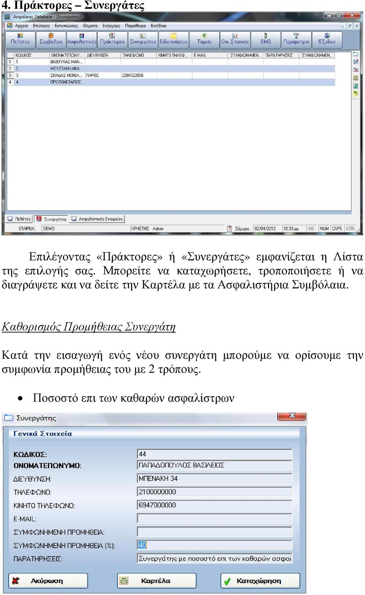
Task: Click the Ασφαλιστικές toolbar button
Action: [x=81, y=40]
